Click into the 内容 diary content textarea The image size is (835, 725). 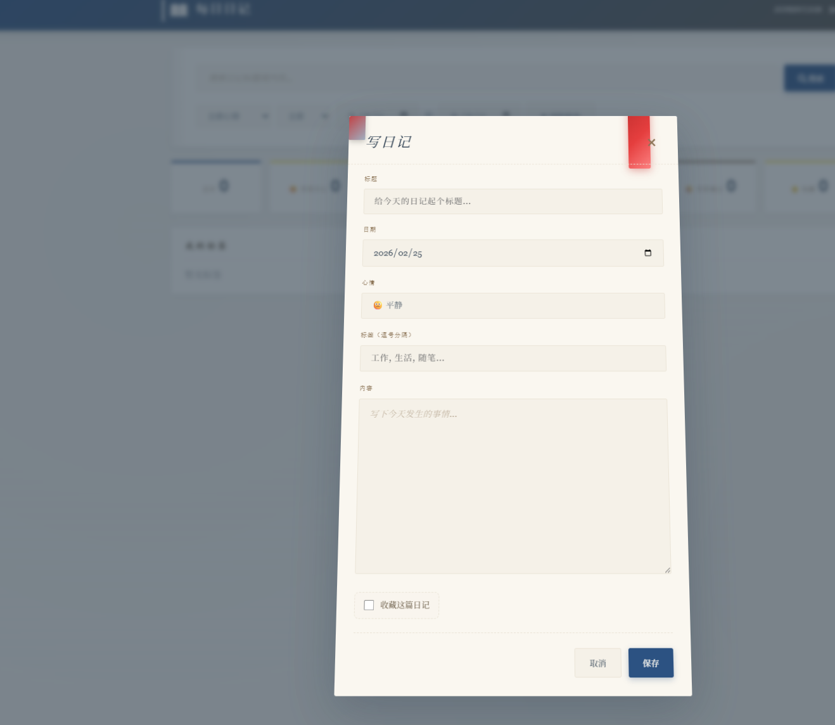[x=513, y=486]
